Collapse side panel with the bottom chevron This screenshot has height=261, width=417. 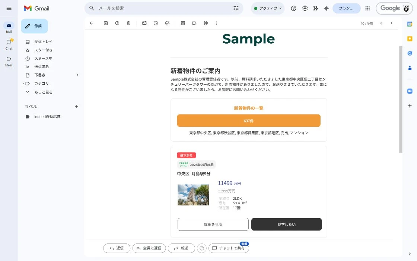pos(410,254)
